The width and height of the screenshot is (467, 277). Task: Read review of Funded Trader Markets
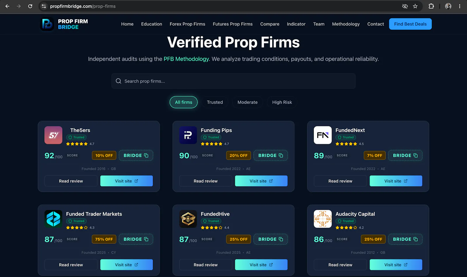pyautogui.click(x=71, y=265)
